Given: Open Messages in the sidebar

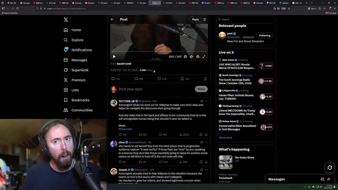Looking at the screenshot, I should tap(75, 60).
